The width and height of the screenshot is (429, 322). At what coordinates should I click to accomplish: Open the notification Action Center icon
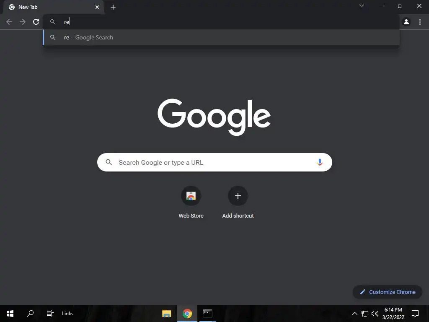point(415,314)
